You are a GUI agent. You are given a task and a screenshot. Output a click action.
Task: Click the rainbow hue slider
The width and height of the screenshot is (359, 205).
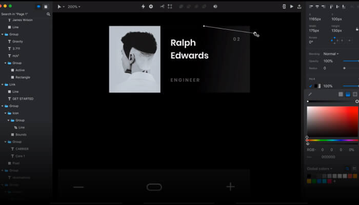tap(332, 140)
